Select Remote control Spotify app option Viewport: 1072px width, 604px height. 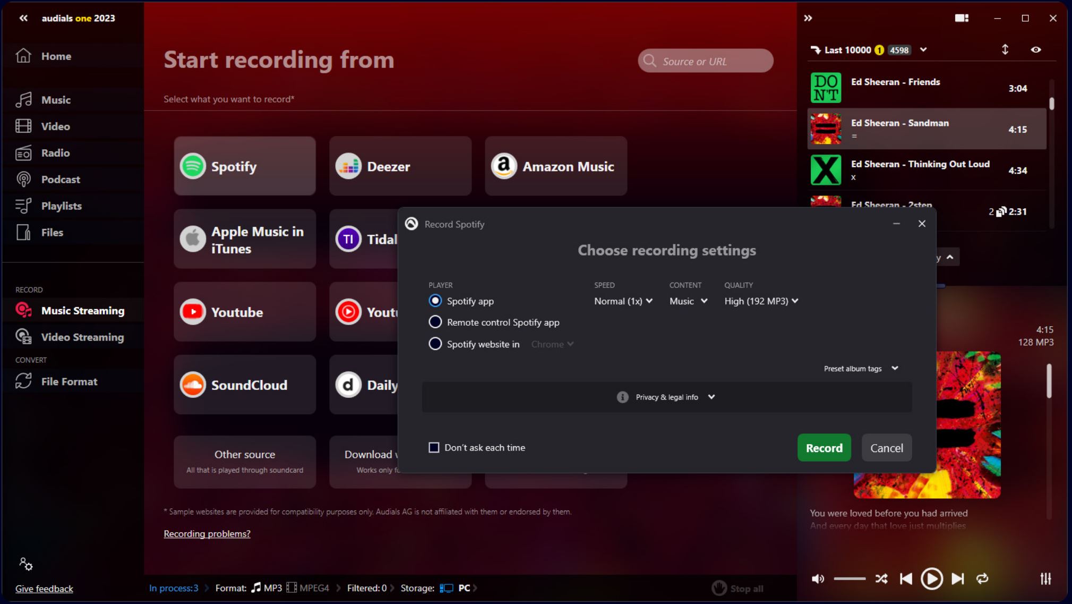pyautogui.click(x=435, y=322)
